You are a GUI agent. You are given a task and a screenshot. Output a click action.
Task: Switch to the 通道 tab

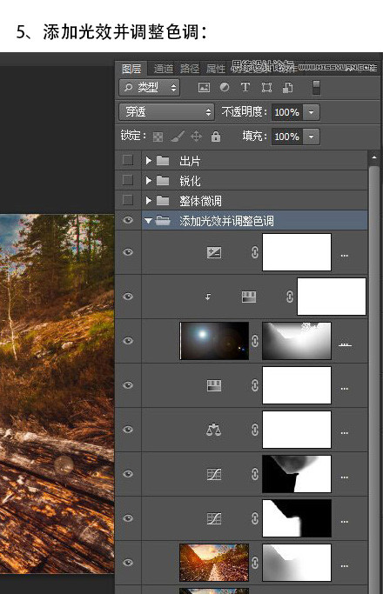[x=164, y=69]
